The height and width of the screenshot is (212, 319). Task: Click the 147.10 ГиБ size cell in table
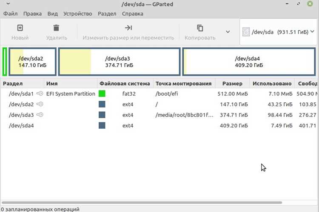[x=234, y=104]
